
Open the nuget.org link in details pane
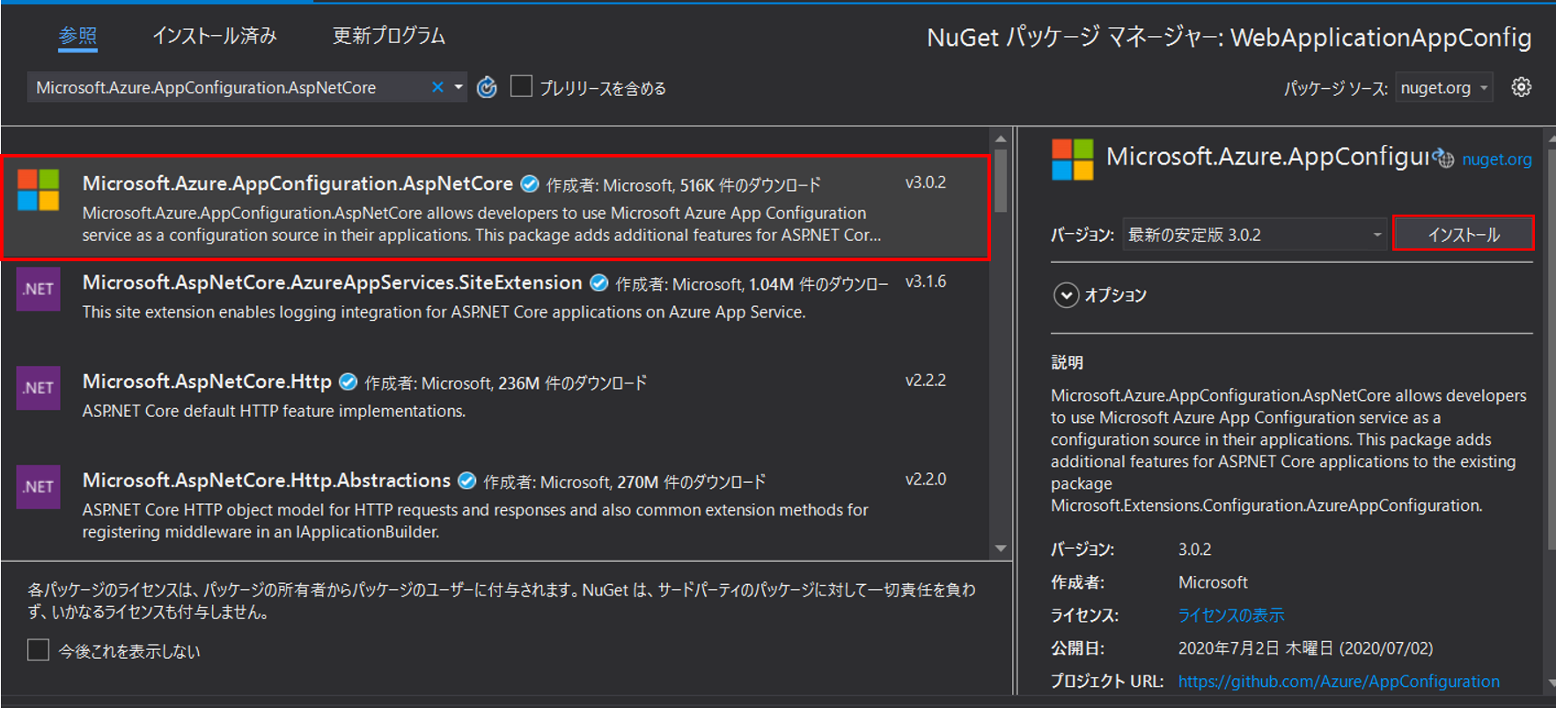pyautogui.click(x=1496, y=159)
